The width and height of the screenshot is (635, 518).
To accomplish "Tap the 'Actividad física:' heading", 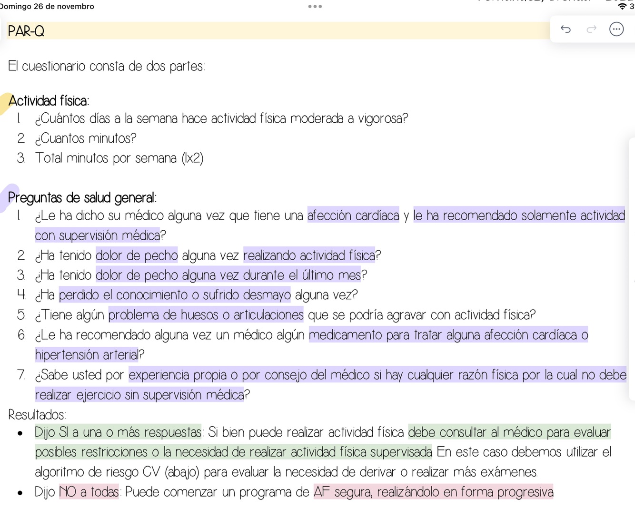I will click(49, 101).
